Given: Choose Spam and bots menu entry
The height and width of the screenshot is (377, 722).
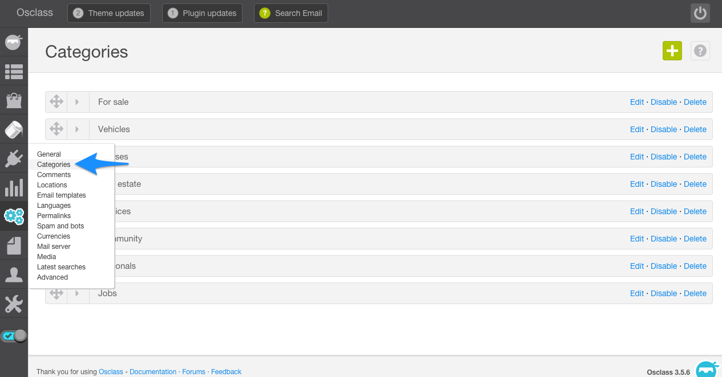Looking at the screenshot, I should [x=60, y=226].
